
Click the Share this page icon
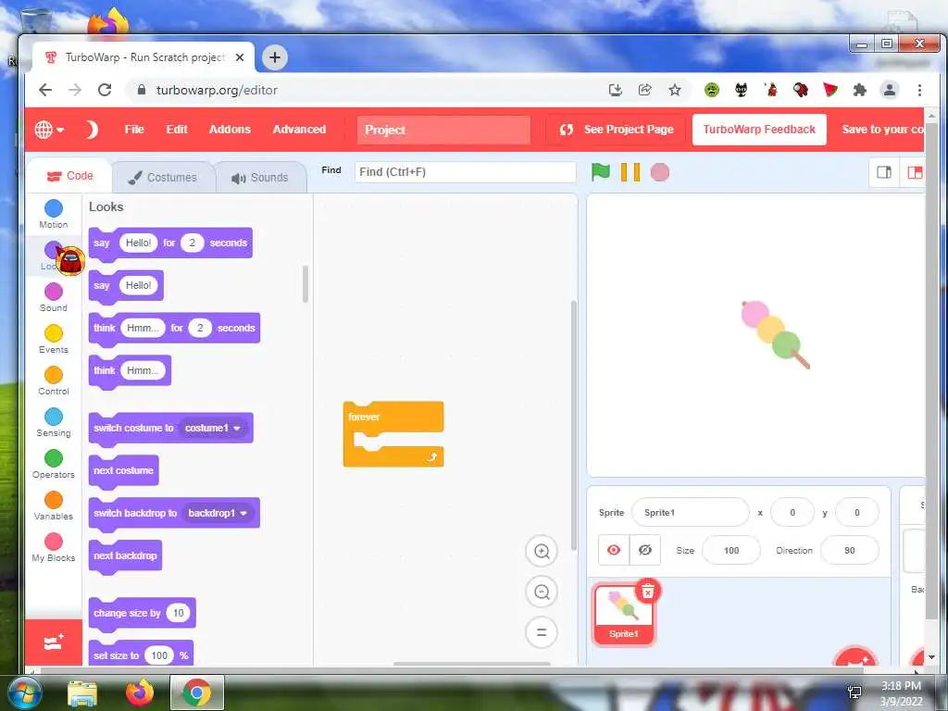click(x=645, y=90)
